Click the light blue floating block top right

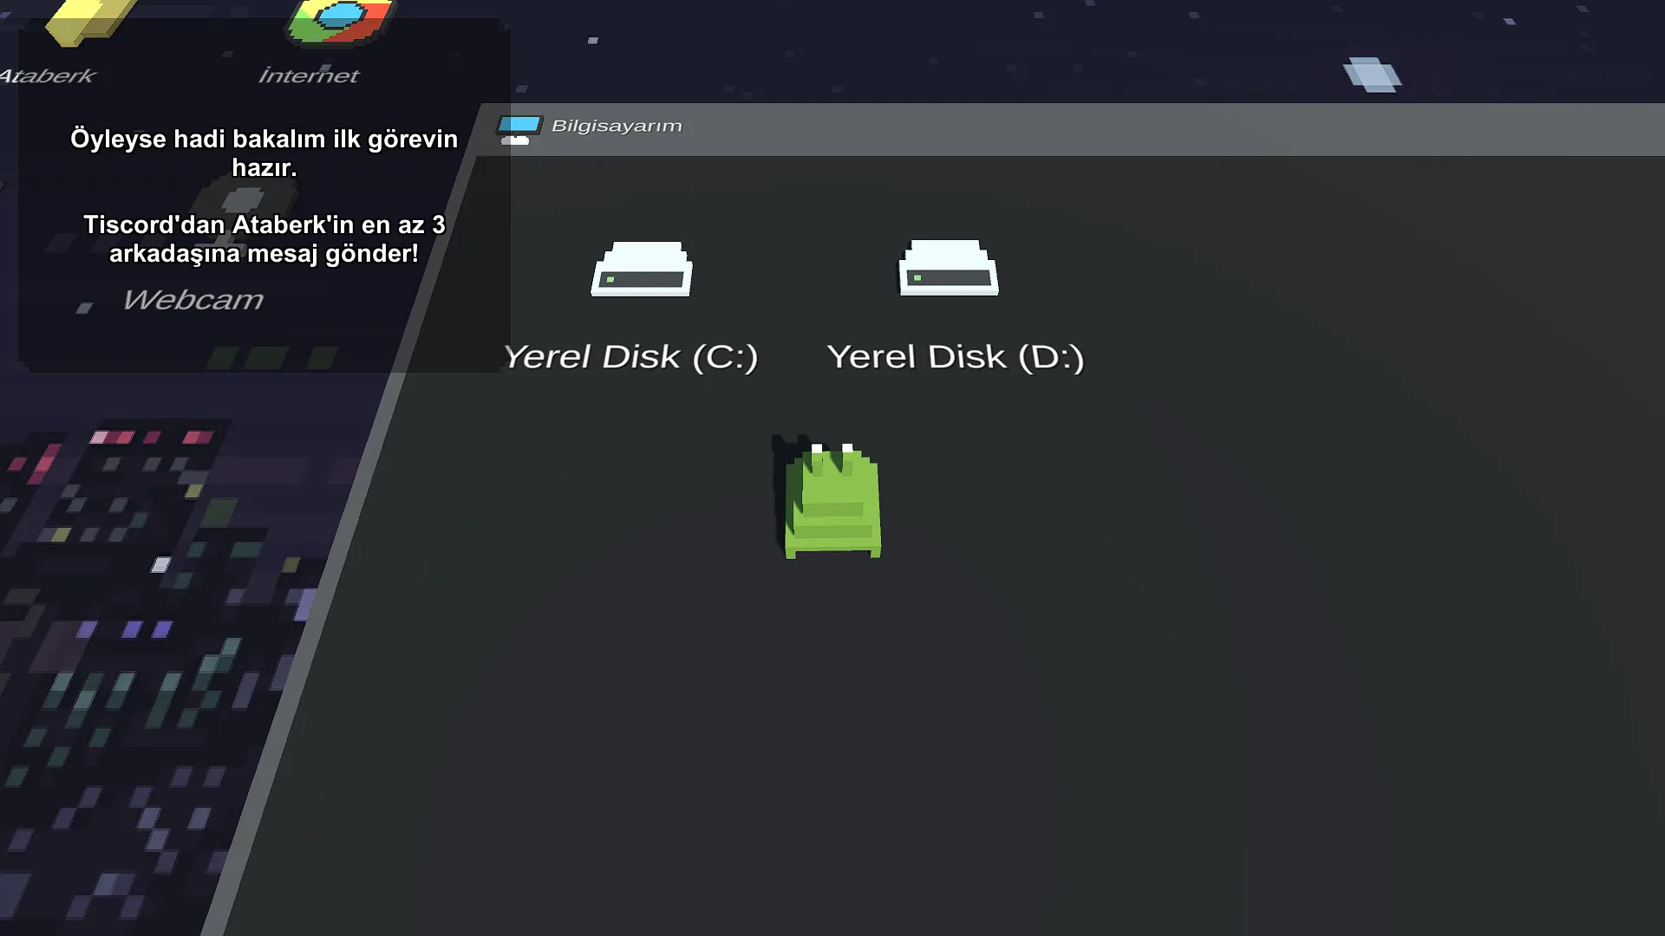click(1372, 75)
